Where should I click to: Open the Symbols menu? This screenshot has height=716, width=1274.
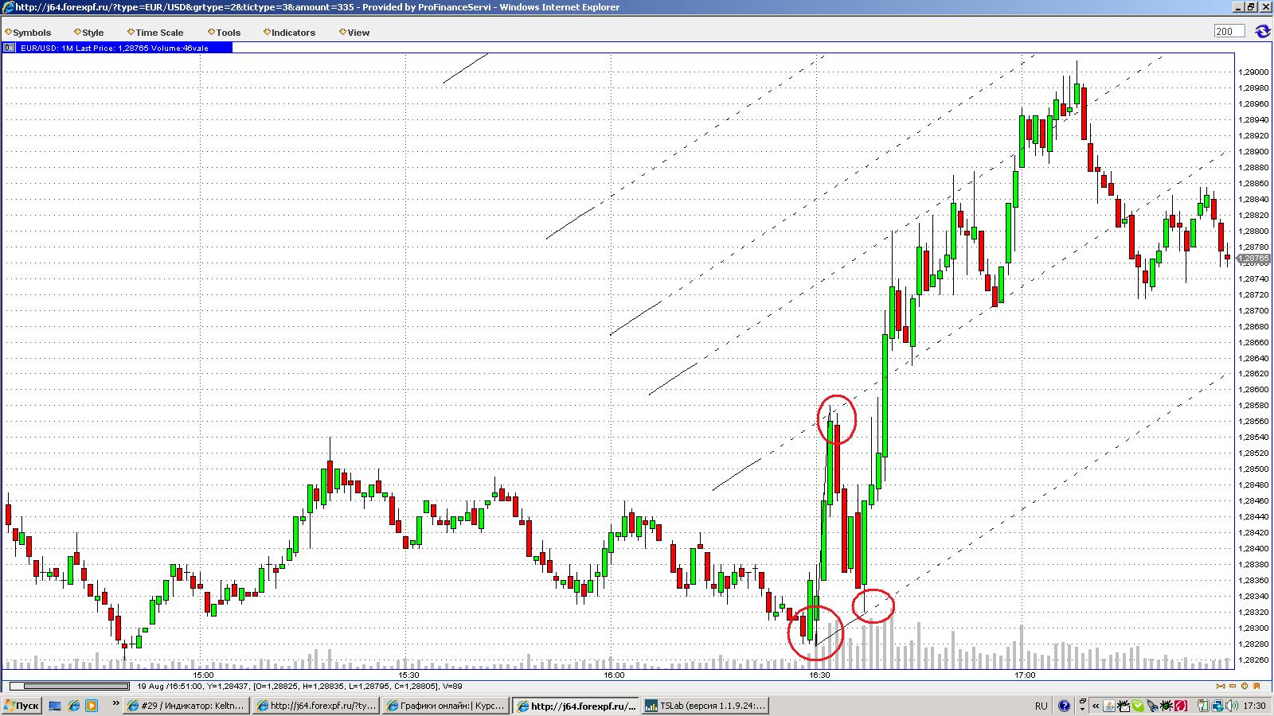[28, 33]
